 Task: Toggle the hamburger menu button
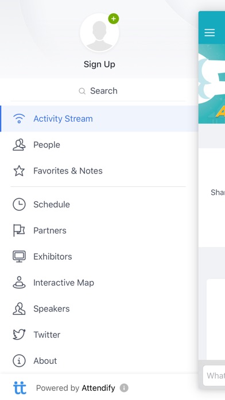click(x=210, y=32)
